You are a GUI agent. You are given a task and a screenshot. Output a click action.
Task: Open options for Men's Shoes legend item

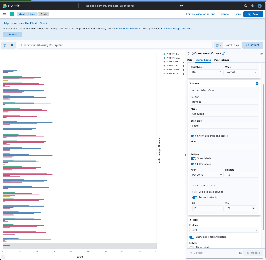tap(183, 70)
